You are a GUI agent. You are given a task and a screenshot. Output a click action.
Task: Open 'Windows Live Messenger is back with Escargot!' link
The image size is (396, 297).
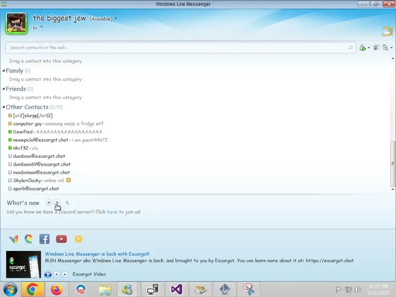97,254
